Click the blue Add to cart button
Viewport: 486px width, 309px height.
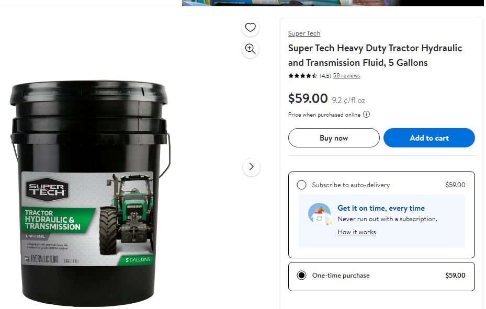pyautogui.click(x=429, y=138)
